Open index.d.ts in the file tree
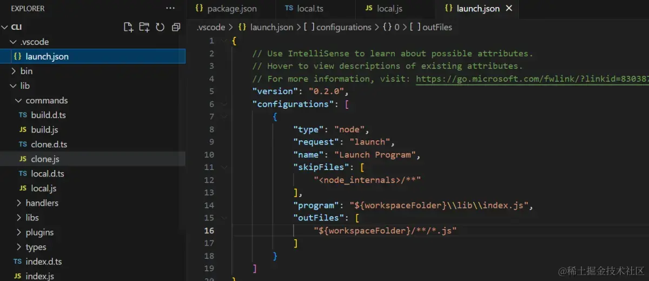The image size is (649, 281). (x=92, y=262)
